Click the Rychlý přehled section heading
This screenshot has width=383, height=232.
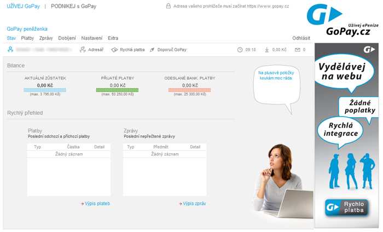coord(25,113)
